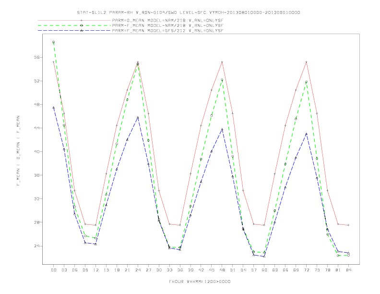Image resolution: width=380 pixels, height=294 pixels.
Task: Click x-axis forecast hour label 33
Action: click(169, 270)
